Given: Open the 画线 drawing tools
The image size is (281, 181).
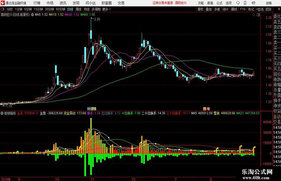Looking at the screenshot, I should pyautogui.click(x=234, y=9).
